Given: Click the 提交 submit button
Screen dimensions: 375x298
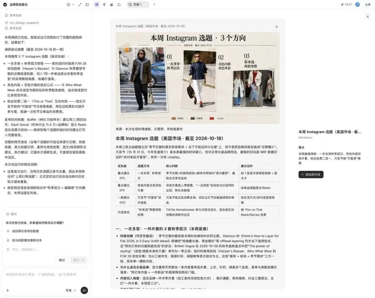Looking at the screenshot, I should click(79, 260).
